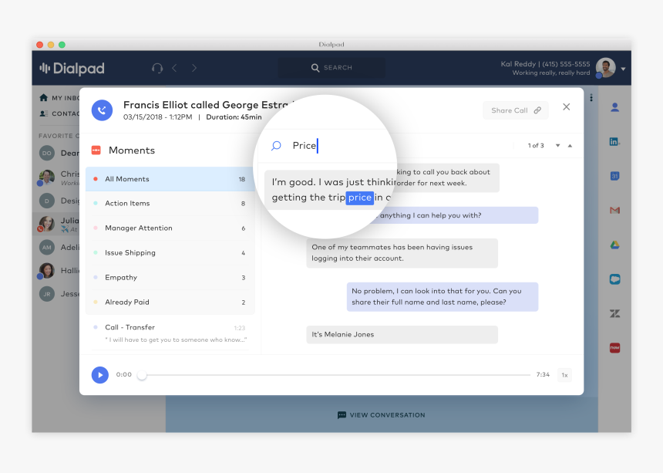Click the headset icon in top bar

coord(157,68)
